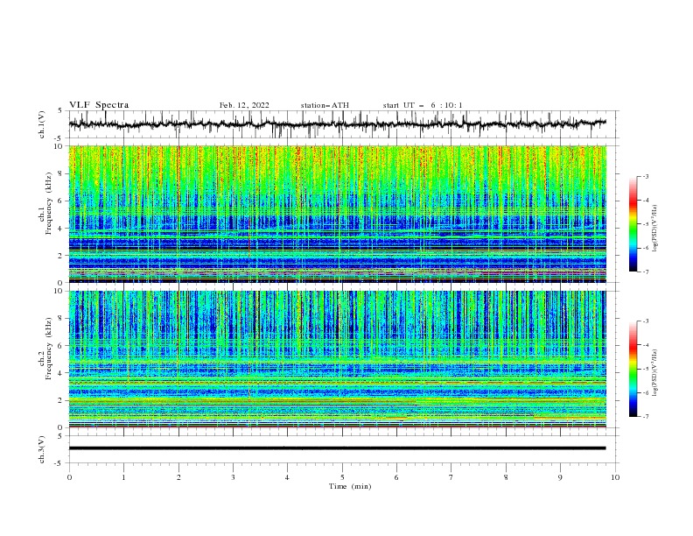Viewport: 693px width, 536px height.
Task: Click the "-3" tick on ch.1 color bar
Action: [646, 176]
